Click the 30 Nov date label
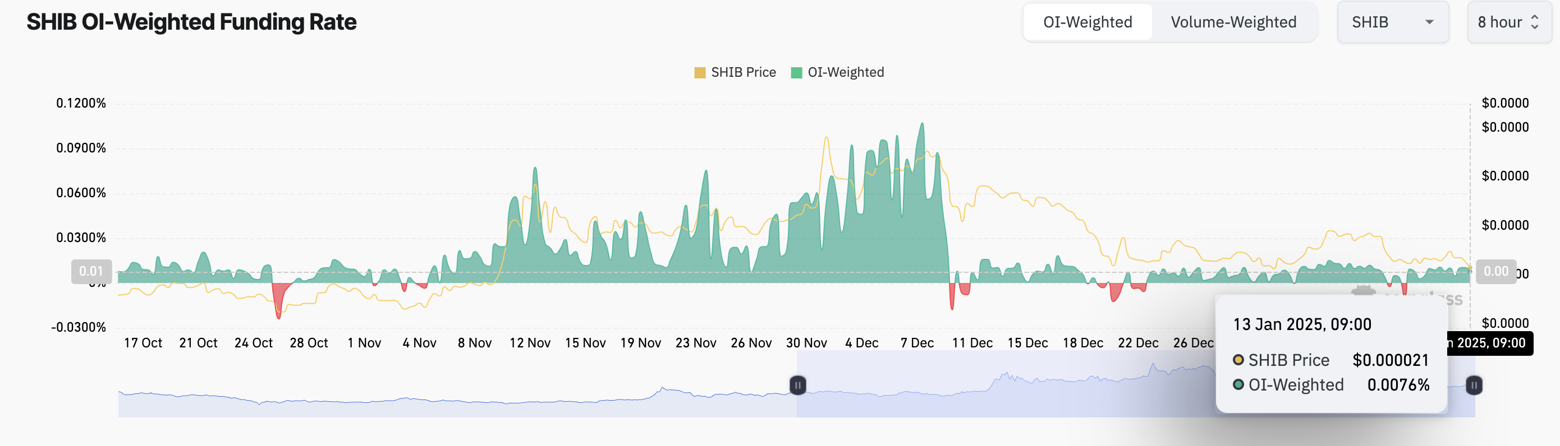The width and height of the screenshot is (1560, 446). click(806, 343)
